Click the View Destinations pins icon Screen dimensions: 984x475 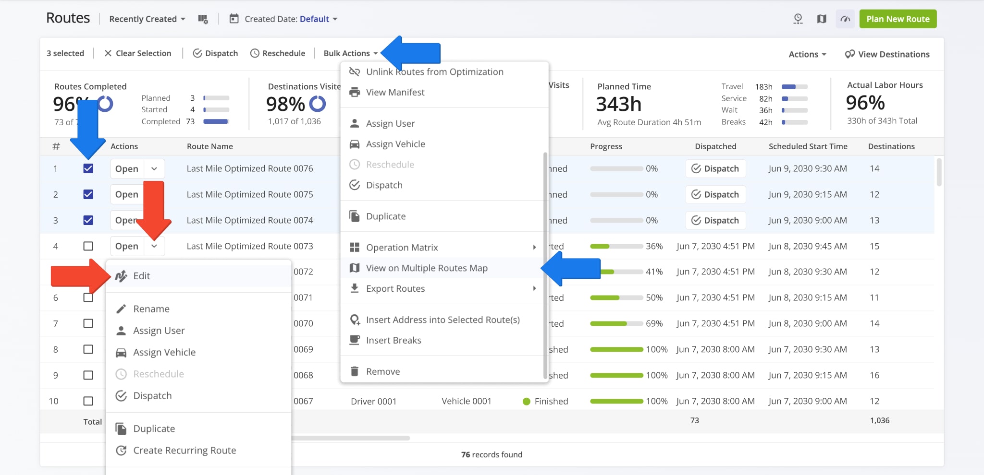pos(849,54)
